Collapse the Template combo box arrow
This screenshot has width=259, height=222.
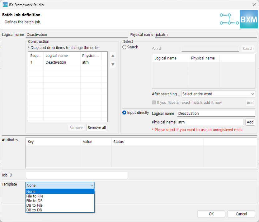pos(92,186)
